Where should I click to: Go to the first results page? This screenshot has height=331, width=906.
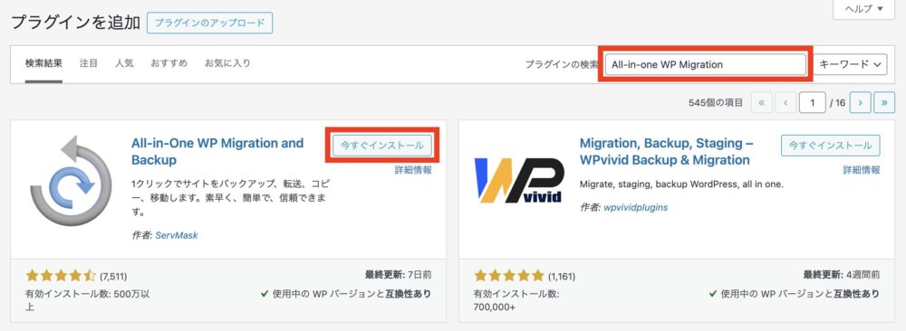coord(761,102)
